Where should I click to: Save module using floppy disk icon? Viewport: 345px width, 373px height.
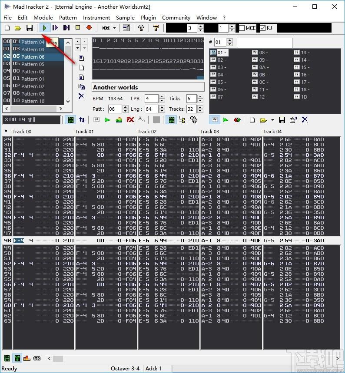pos(30,28)
